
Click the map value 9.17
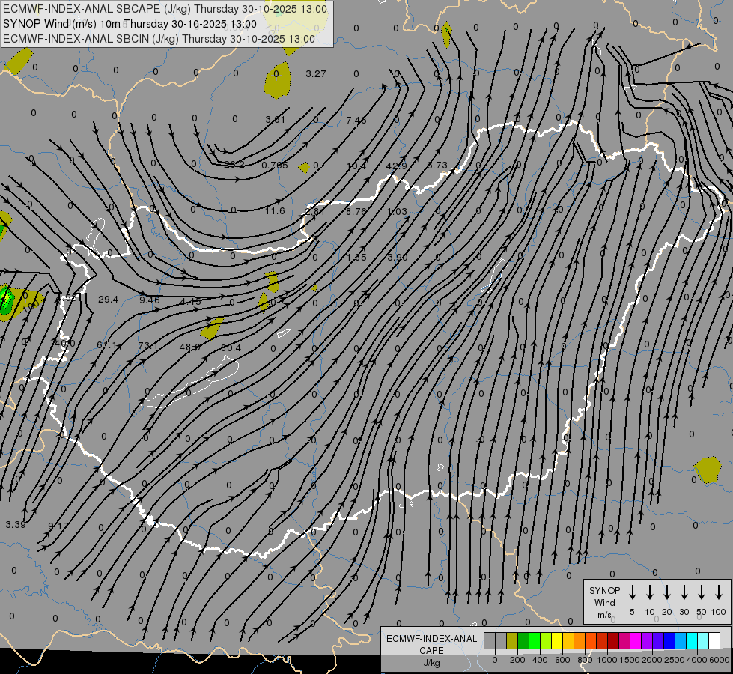(x=58, y=526)
